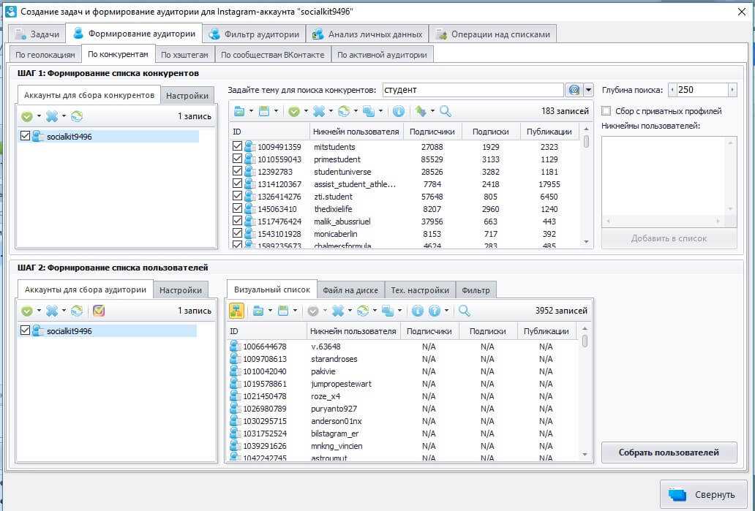Screen dimensions: 755x511
Task: Open the dropdown arrow beside the competitor search icon
Action: point(588,90)
